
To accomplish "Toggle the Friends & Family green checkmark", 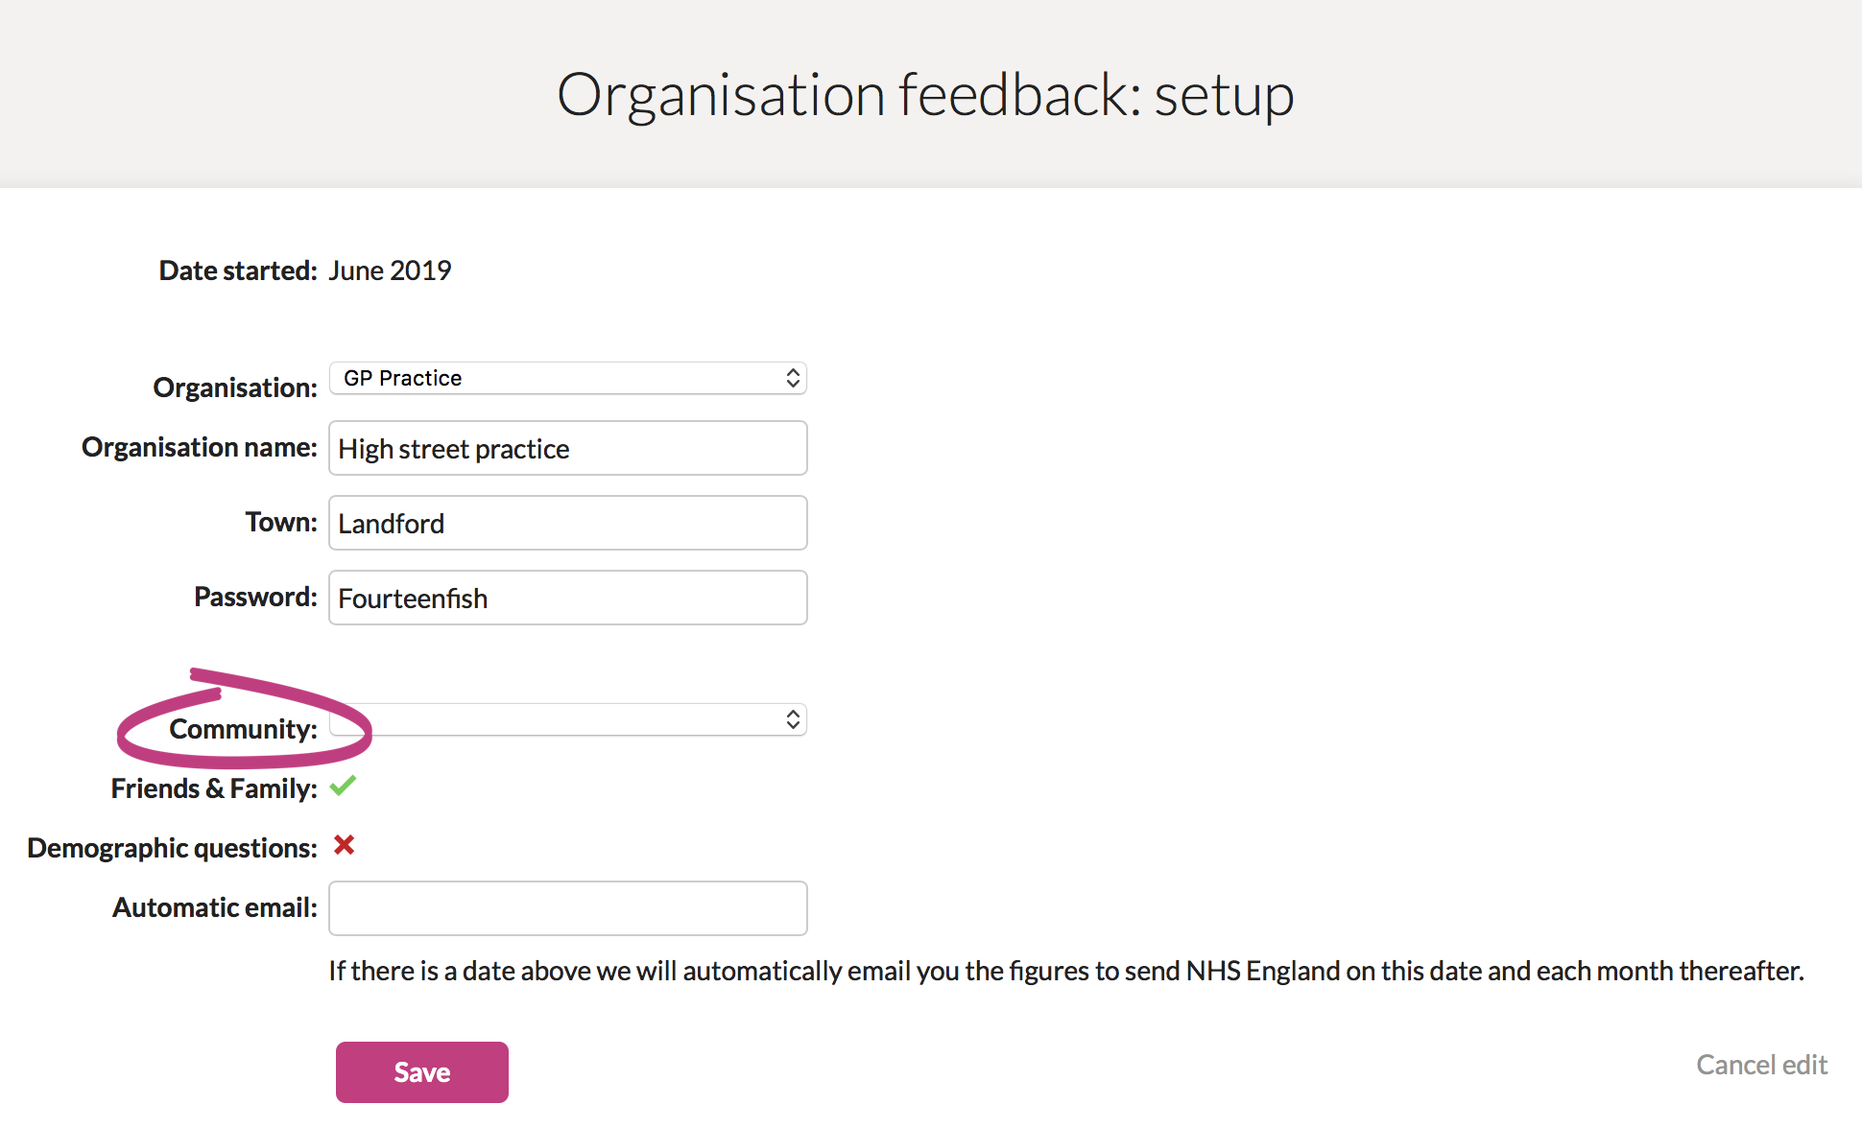I will coord(343,787).
